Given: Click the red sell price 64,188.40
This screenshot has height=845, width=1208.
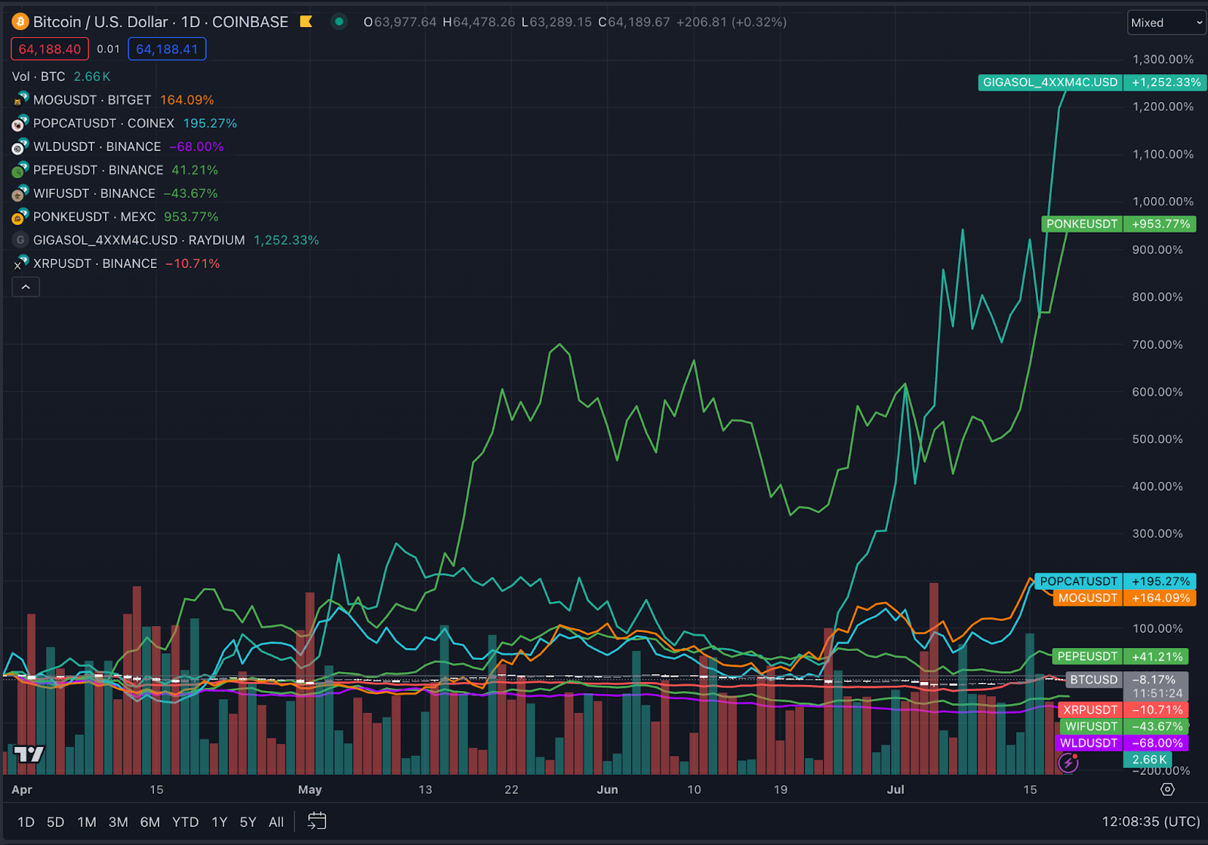Looking at the screenshot, I should (50, 49).
